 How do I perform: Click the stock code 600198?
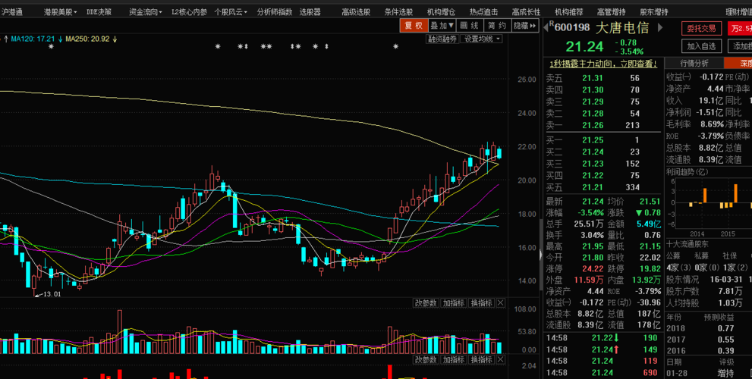coord(573,28)
